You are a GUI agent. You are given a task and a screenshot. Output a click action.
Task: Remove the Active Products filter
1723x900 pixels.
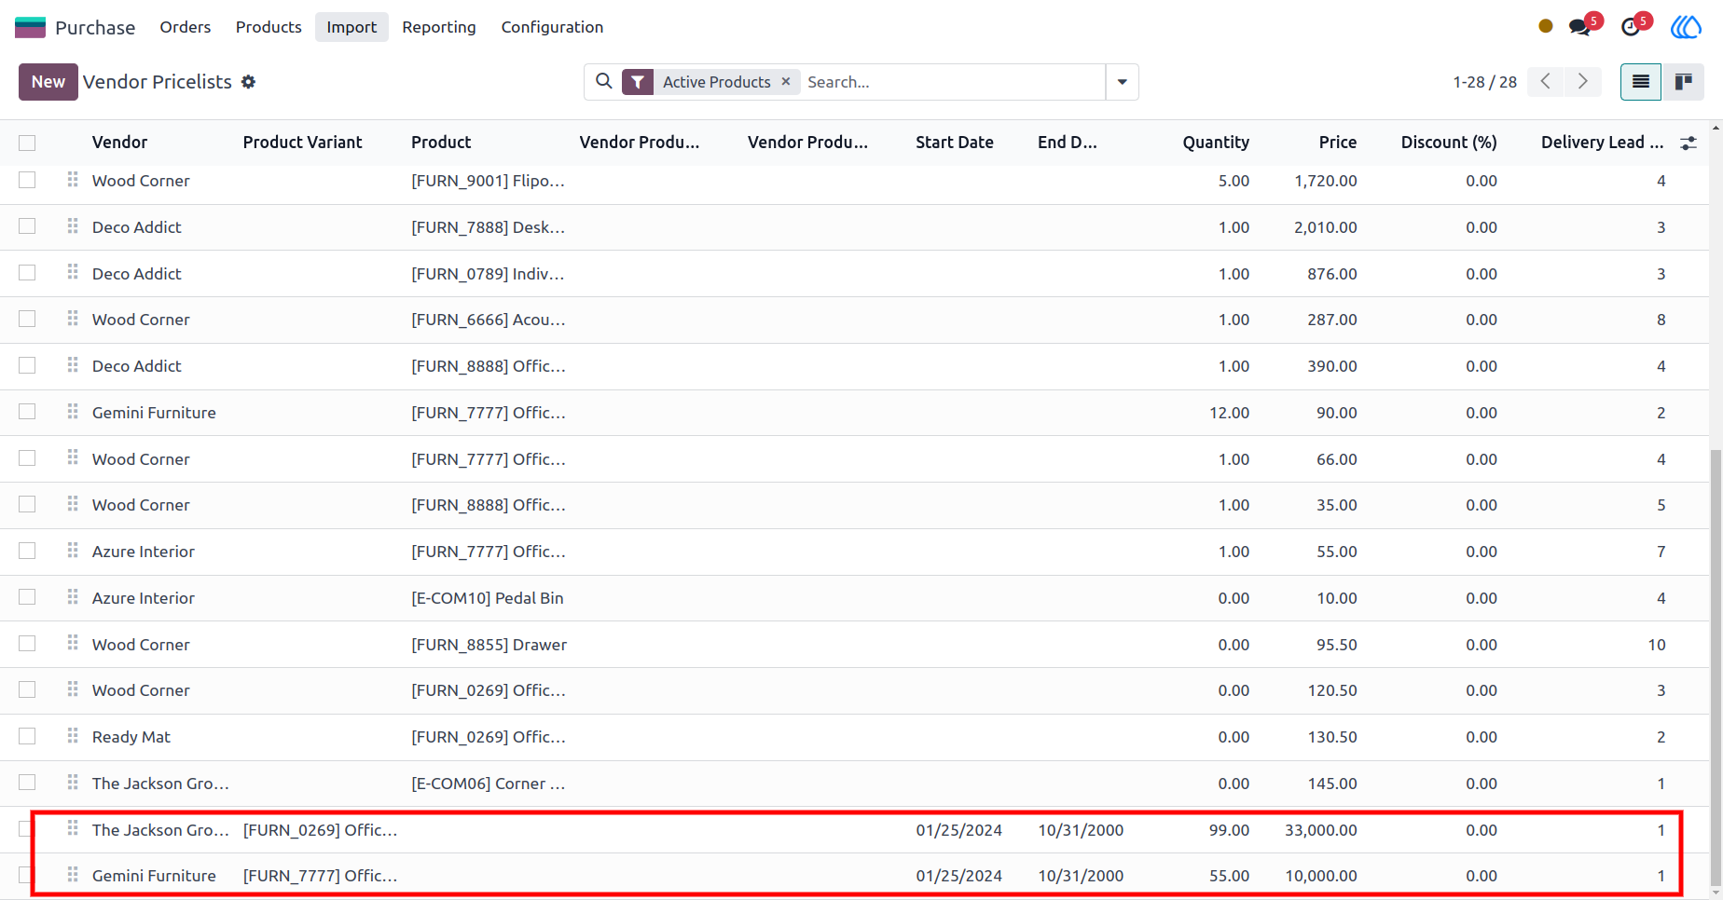[x=786, y=81]
